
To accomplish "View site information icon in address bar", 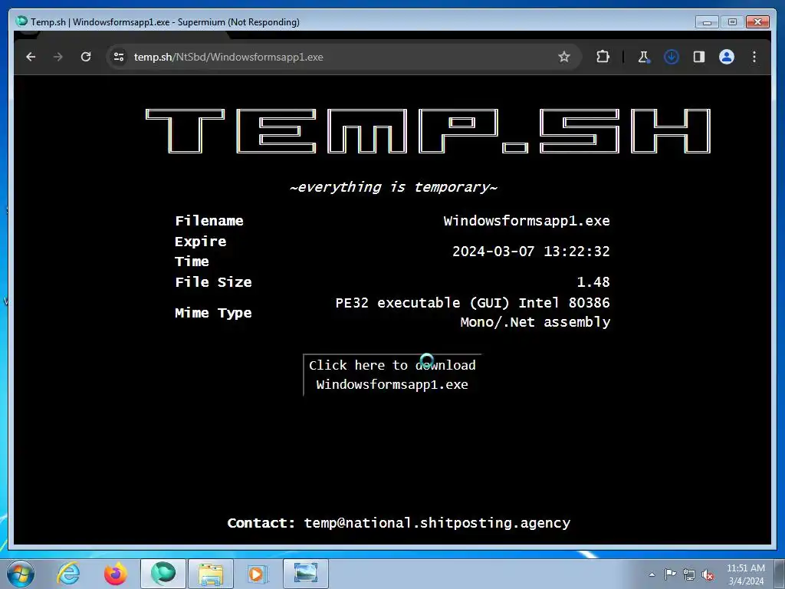I will coord(119,57).
